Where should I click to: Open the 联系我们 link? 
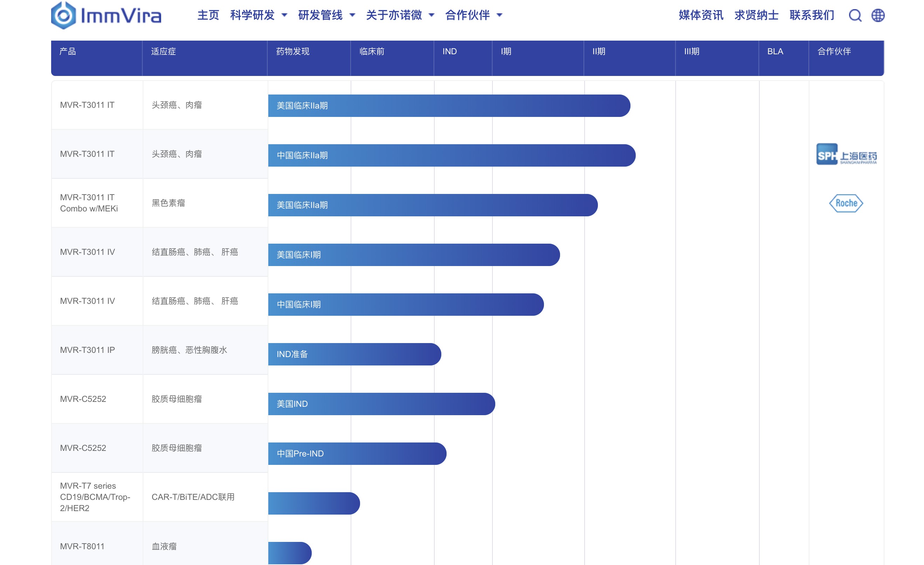tap(812, 15)
